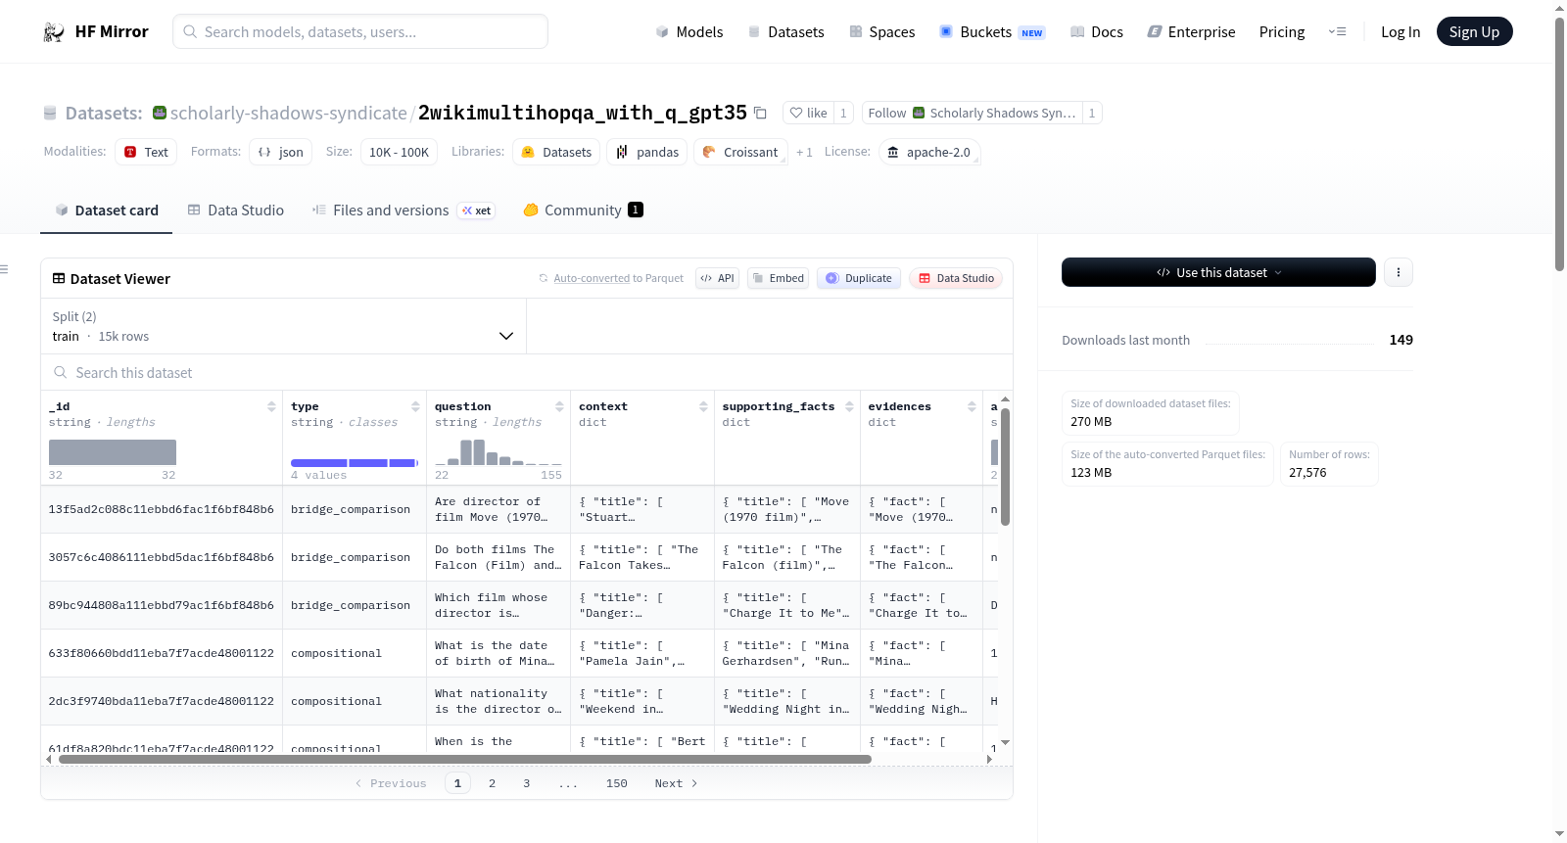Click the json format tag

[x=280, y=152]
